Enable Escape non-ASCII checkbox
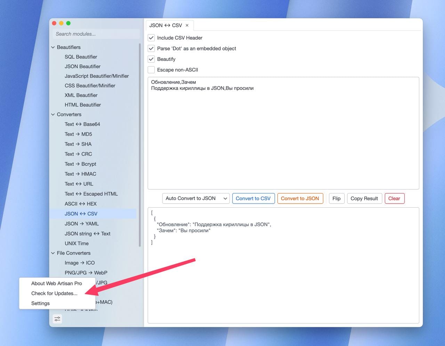445x346 pixels. pos(151,70)
